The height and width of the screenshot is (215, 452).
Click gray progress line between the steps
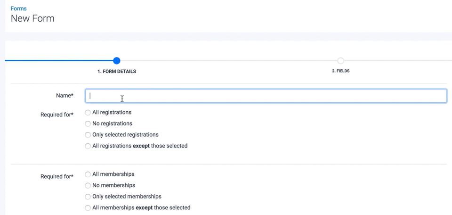(228, 60)
